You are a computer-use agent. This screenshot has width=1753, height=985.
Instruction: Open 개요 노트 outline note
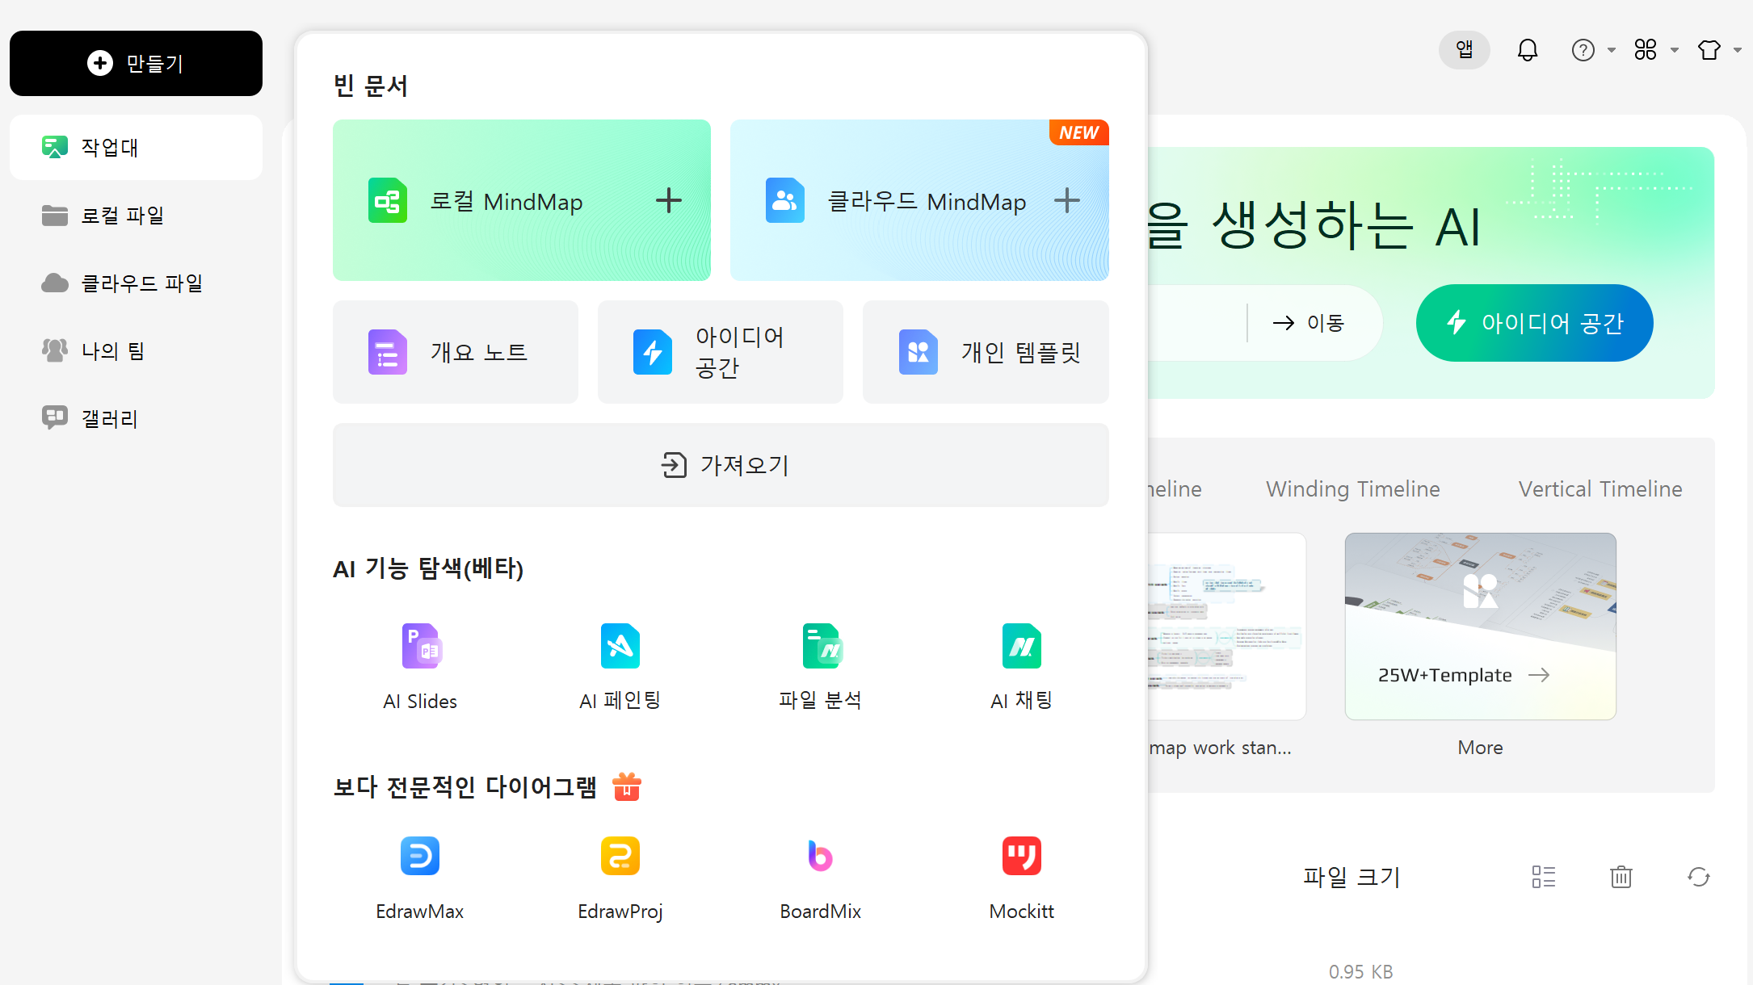456,352
